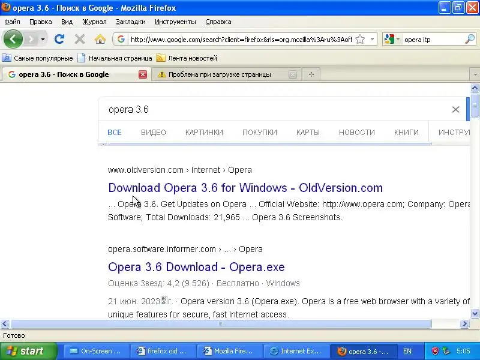This screenshot has width=480, height=360.
Task: Open the Журнал menu
Action: (94, 22)
